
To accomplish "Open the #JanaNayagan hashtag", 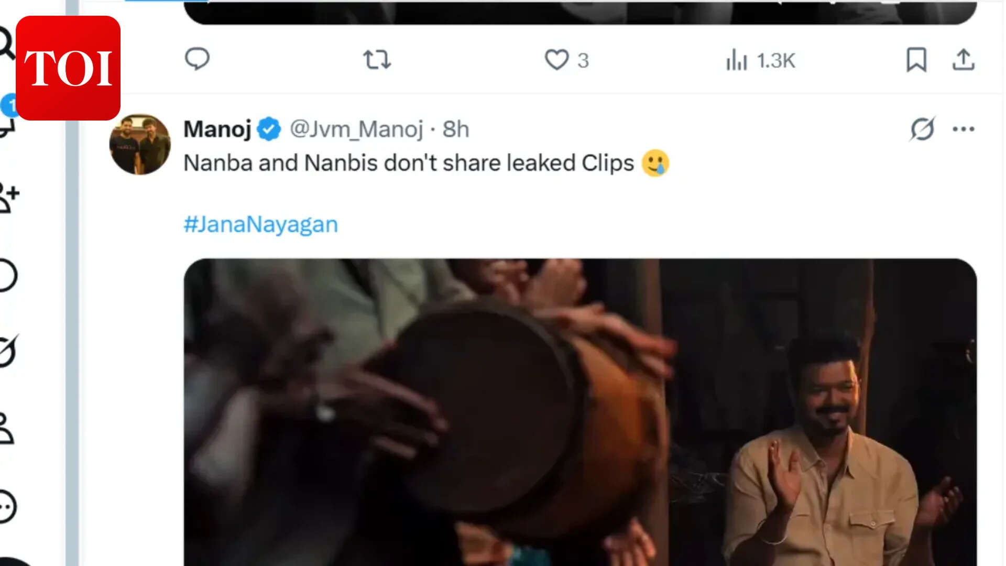I will pos(260,224).
